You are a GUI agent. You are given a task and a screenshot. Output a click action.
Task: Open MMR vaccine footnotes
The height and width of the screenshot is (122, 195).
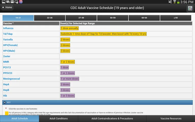coord(6,62)
